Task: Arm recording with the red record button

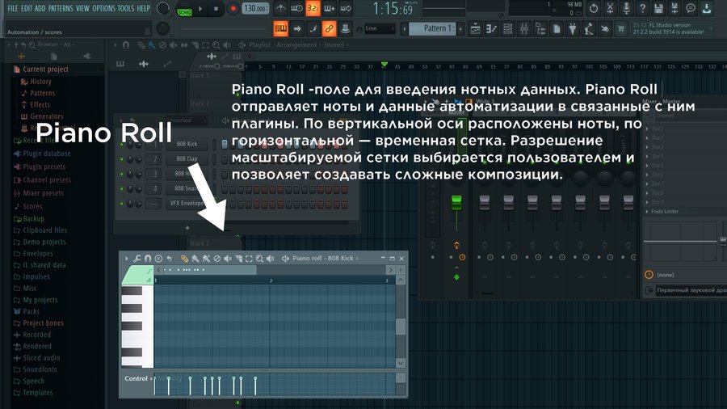Action: coord(233,8)
